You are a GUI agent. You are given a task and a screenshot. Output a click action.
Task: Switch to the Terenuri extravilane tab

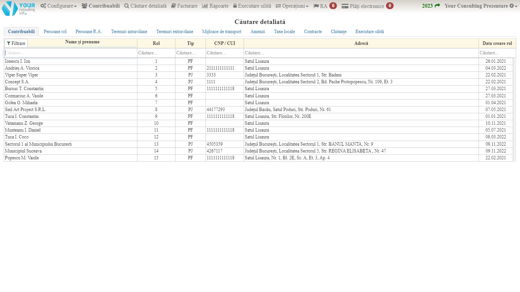point(175,32)
